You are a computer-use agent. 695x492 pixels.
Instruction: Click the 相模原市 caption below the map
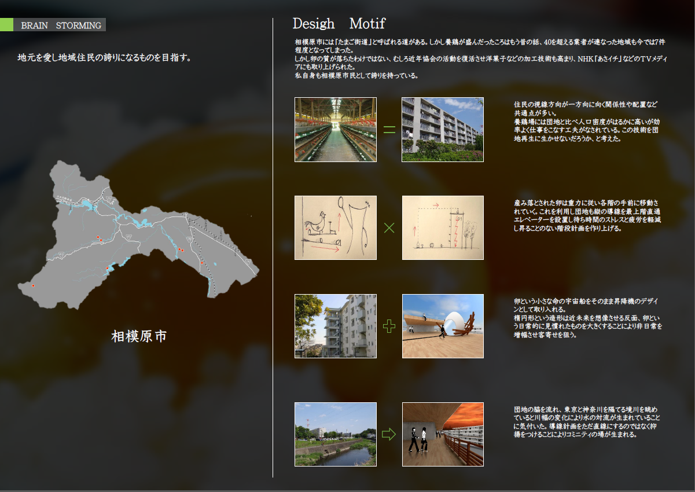(139, 336)
